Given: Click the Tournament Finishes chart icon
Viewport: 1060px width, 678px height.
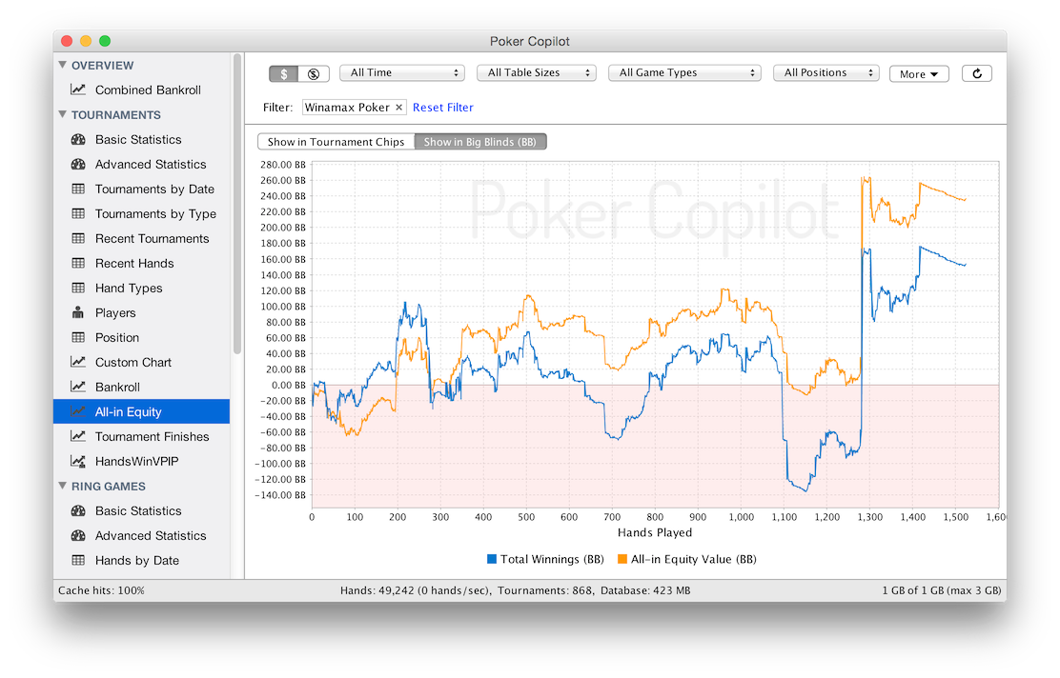Looking at the screenshot, I should (78, 436).
